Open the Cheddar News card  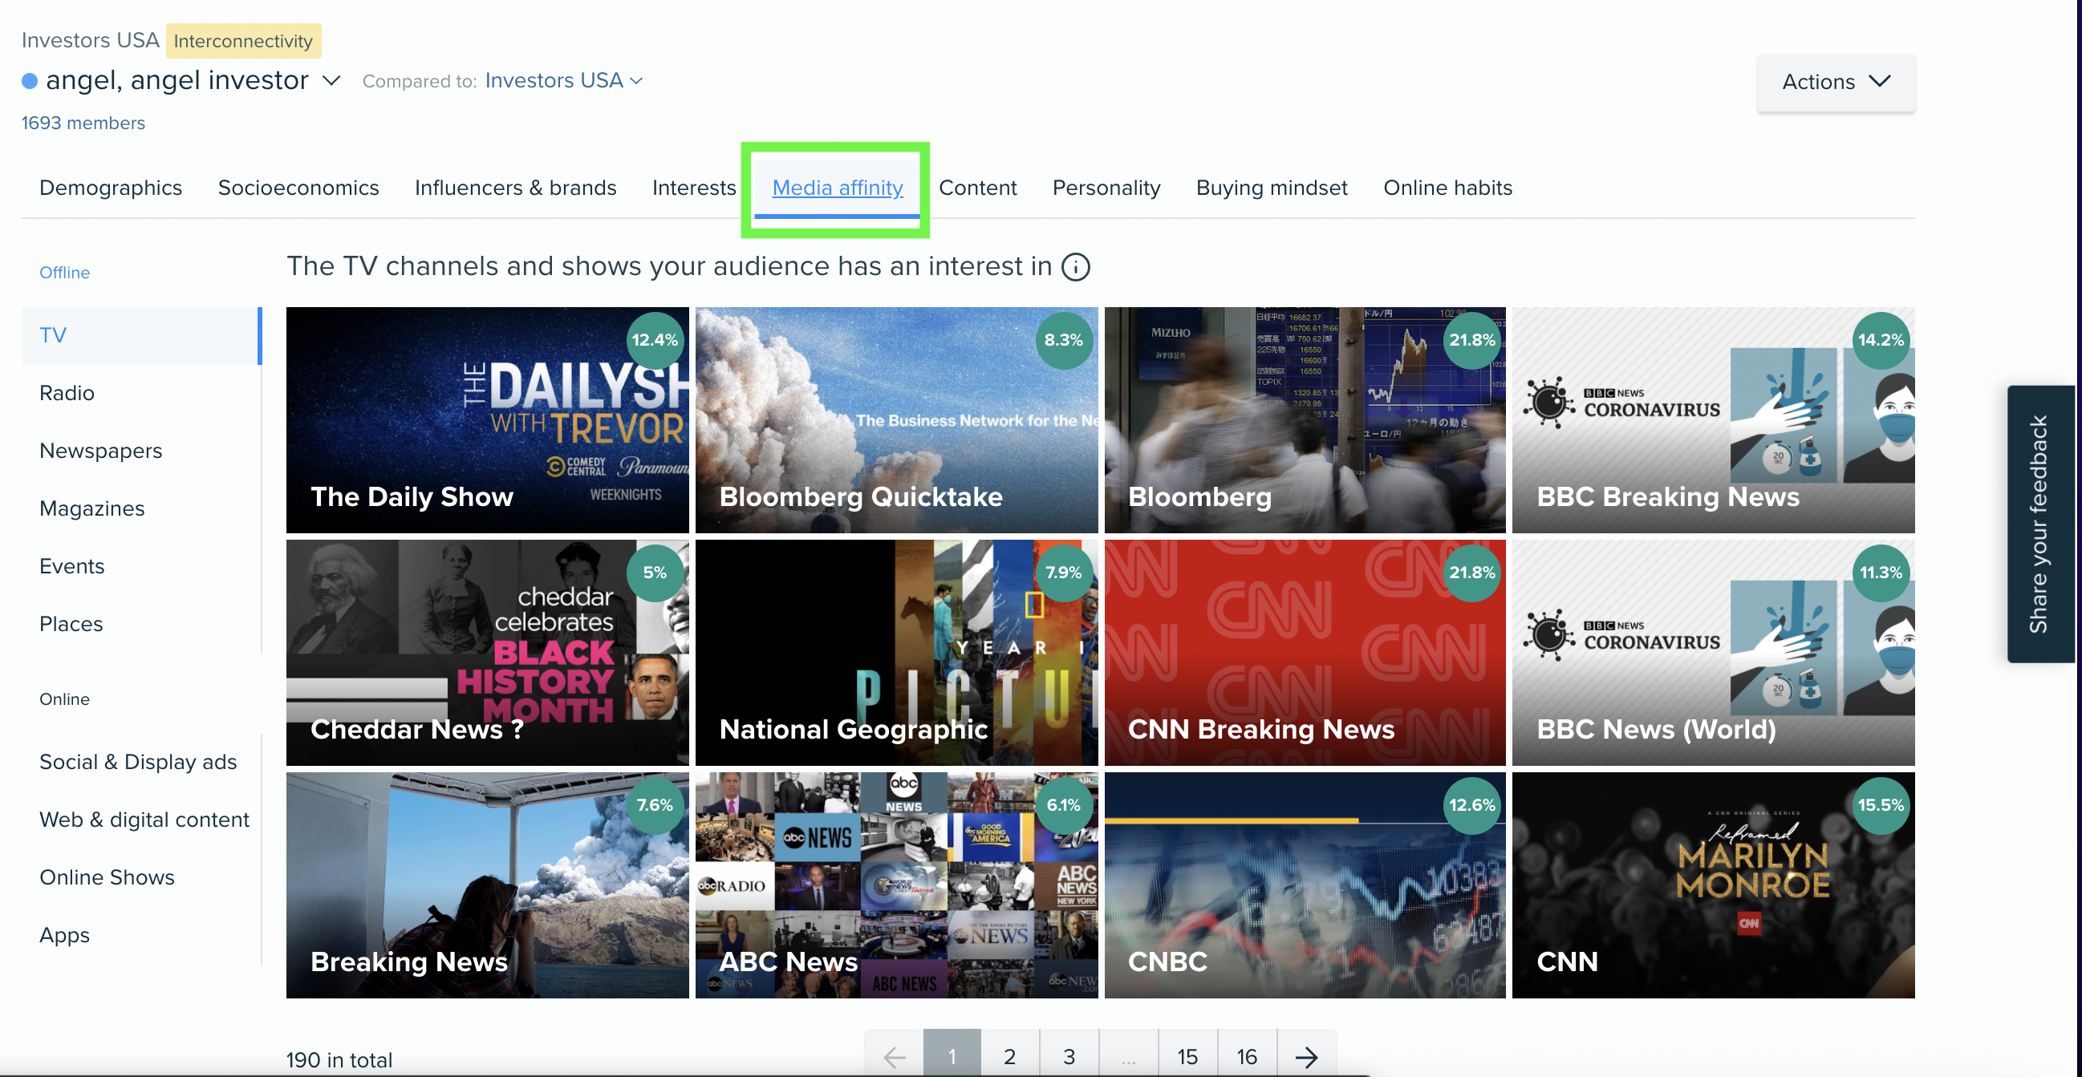pyautogui.click(x=487, y=653)
